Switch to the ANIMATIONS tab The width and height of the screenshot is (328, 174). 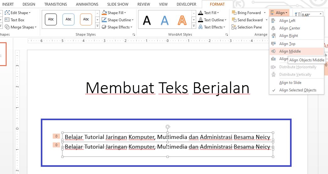click(84, 4)
